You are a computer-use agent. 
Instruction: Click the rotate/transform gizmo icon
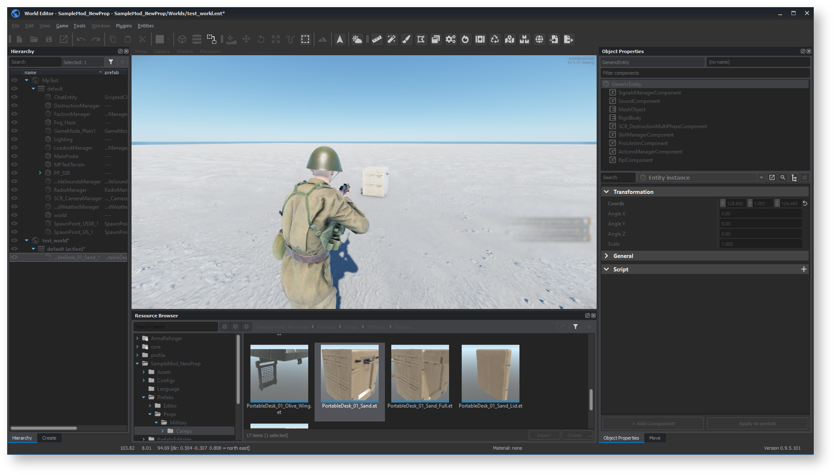tap(261, 39)
